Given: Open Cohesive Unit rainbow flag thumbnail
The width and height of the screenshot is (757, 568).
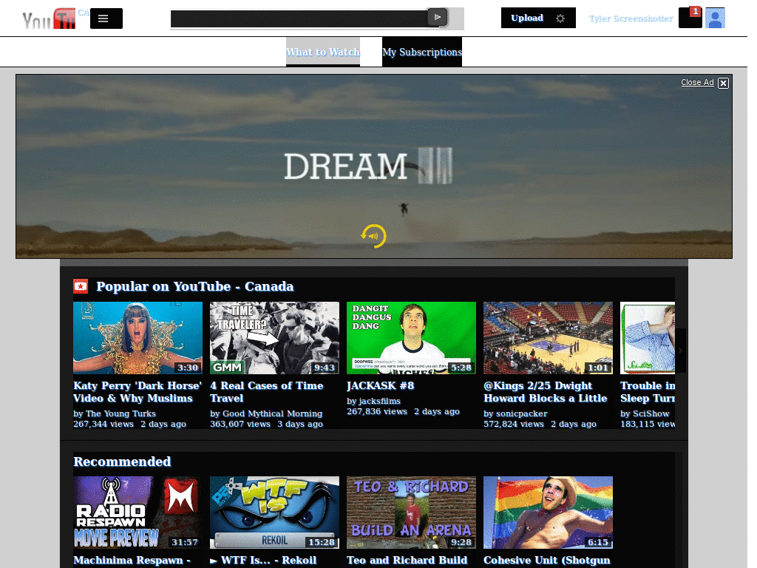Looking at the screenshot, I should [x=548, y=513].
